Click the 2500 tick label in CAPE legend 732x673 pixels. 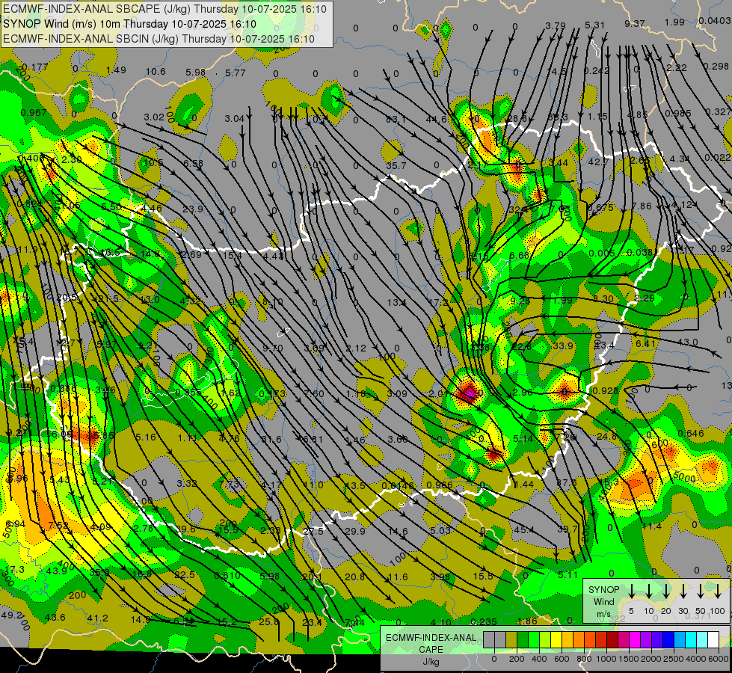tap(674, 659)
